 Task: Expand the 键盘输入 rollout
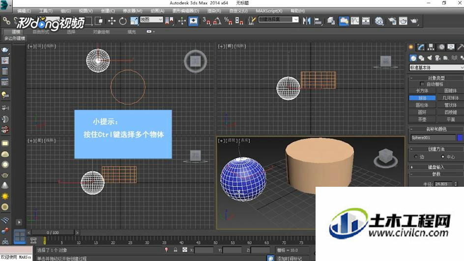pos(436,167)
